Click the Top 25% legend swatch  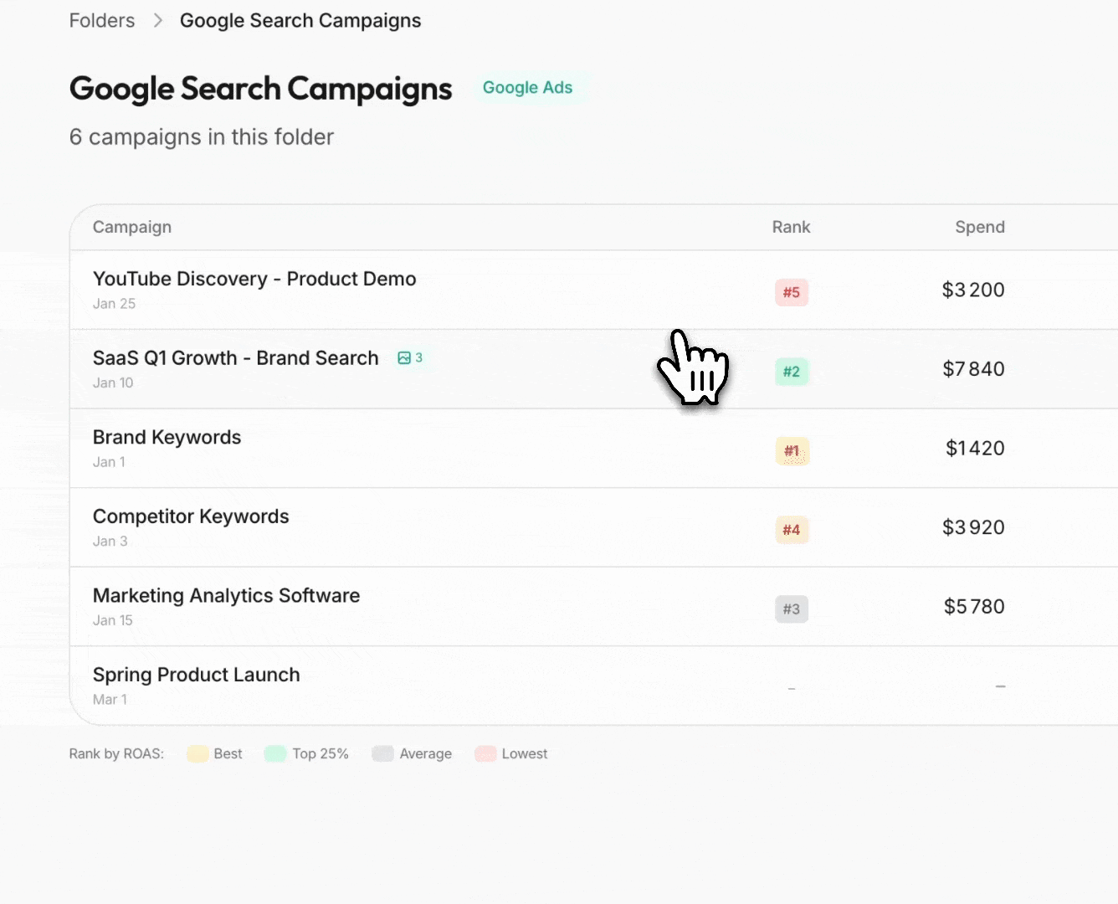point(275,754)
